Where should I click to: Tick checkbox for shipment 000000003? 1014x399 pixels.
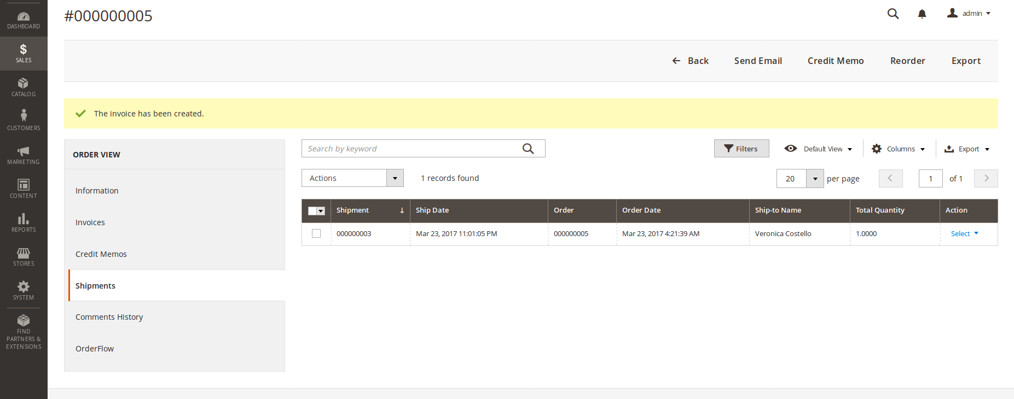[x=316, y=233]
